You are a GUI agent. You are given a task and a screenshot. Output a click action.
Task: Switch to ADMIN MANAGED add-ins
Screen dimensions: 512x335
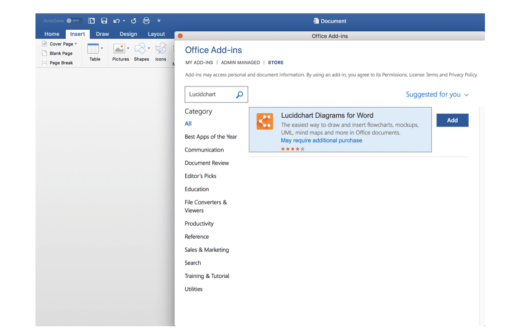click(x=240, y=63)
